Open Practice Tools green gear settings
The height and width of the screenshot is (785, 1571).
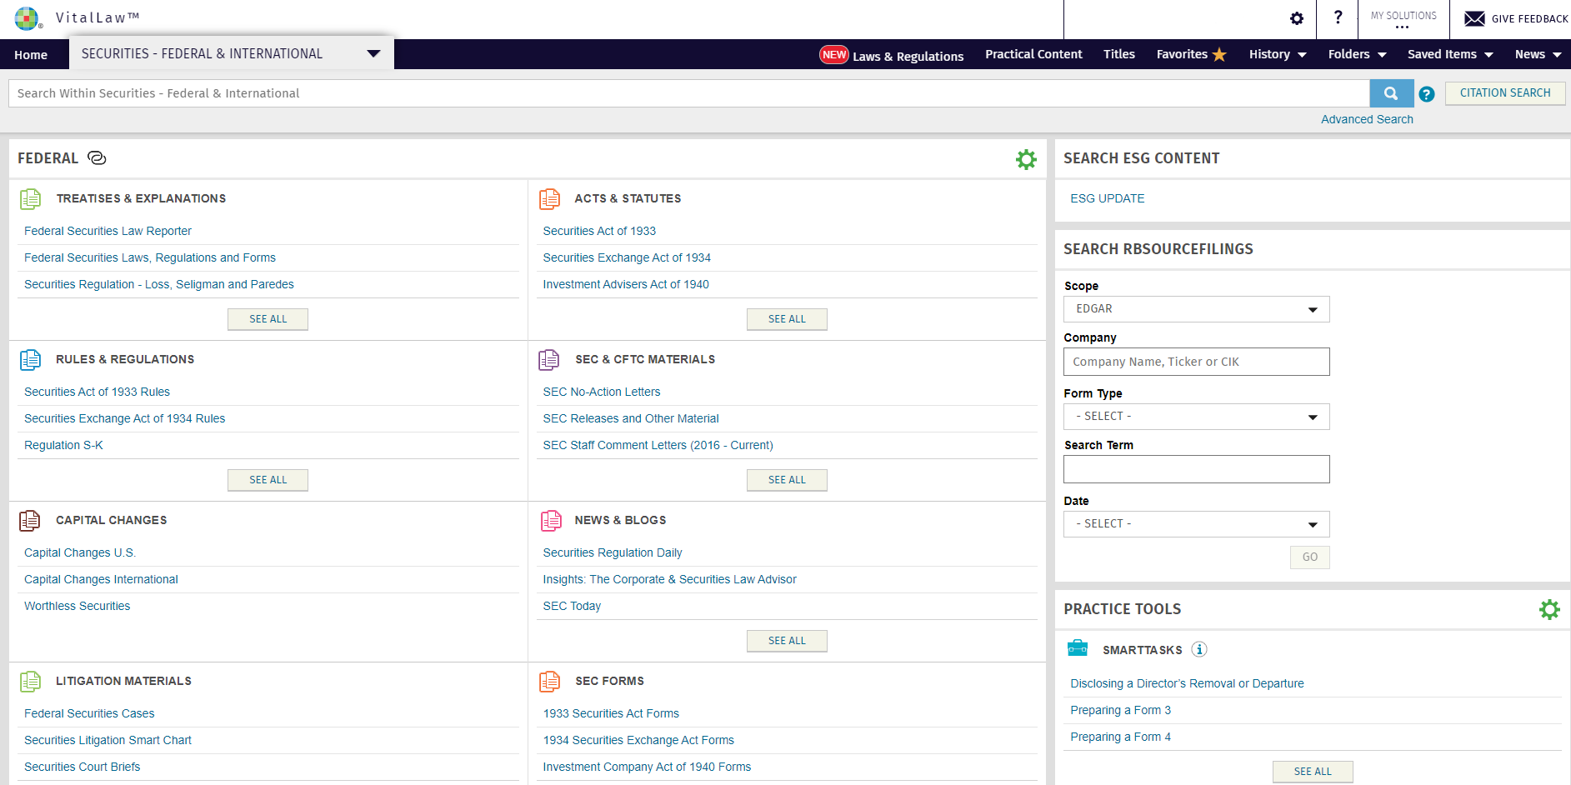pos(1548,609)
